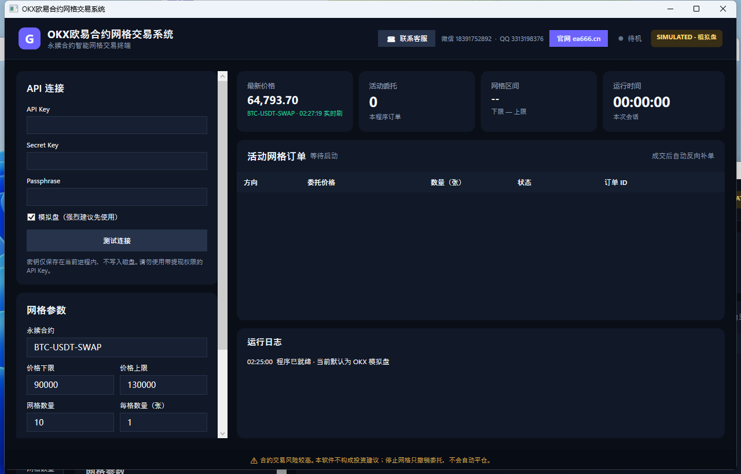Click the SIMULATED · 模拟盘 badge

click(x=687, y=38)
